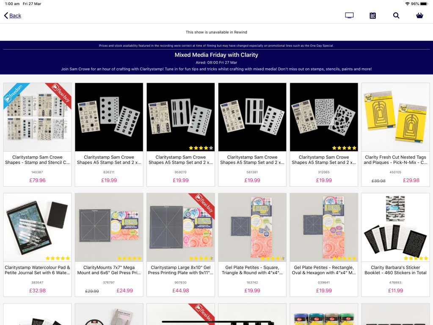Viewport: 433px width, 325px height.
Task: Tap the £79.96 price on Stamp and Stencil
Action: click(x=37, y=180)
